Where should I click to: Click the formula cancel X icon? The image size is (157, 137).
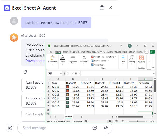coord(68,74)
